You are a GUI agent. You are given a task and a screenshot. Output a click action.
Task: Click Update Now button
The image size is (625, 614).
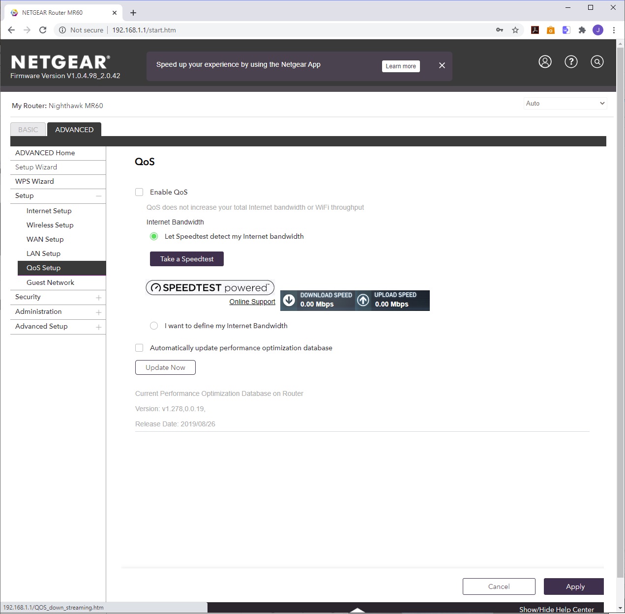click(x=165, y=367)
